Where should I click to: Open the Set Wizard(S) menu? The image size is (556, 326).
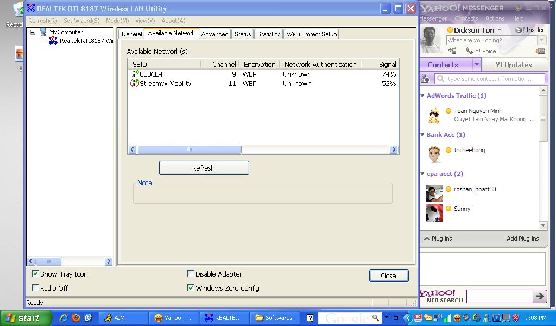(81, 21)
